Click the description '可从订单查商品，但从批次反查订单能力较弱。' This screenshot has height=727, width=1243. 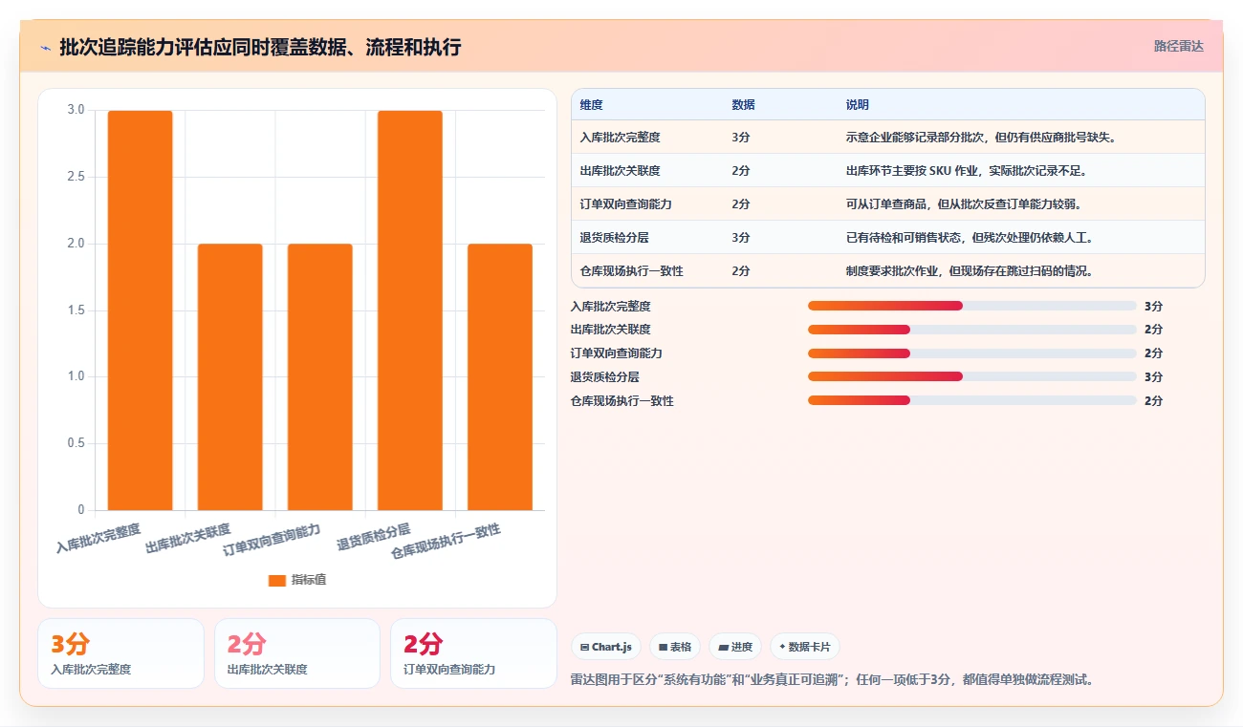(964, 203)
